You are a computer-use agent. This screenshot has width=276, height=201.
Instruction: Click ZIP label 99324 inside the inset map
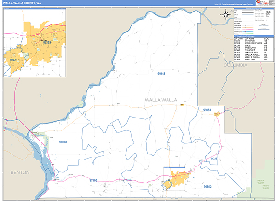13,60
